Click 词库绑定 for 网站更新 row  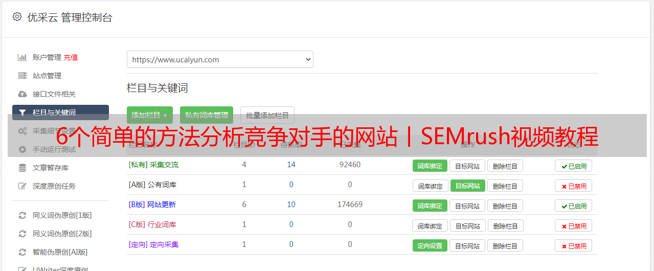click(430, 206)
